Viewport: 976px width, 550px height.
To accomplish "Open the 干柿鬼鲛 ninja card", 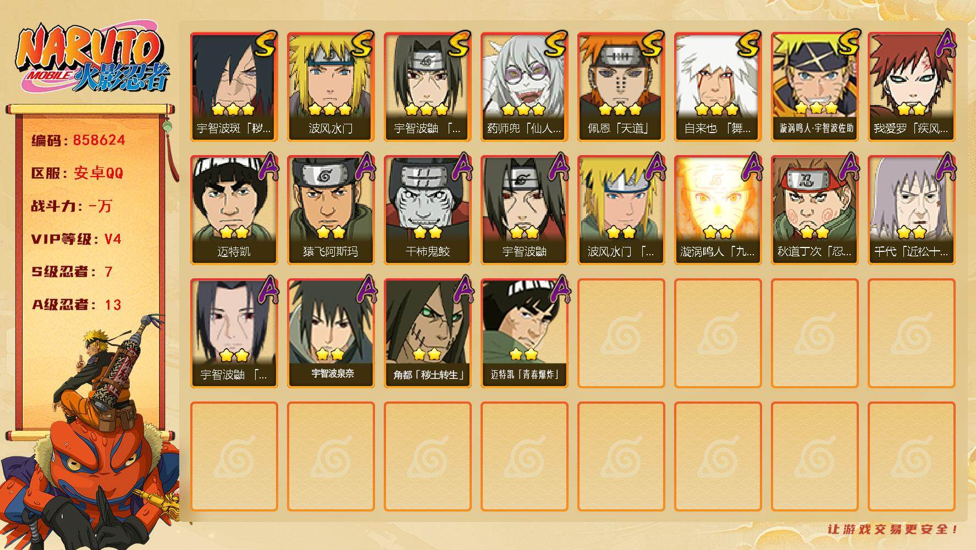I will (x=427, y=210).
